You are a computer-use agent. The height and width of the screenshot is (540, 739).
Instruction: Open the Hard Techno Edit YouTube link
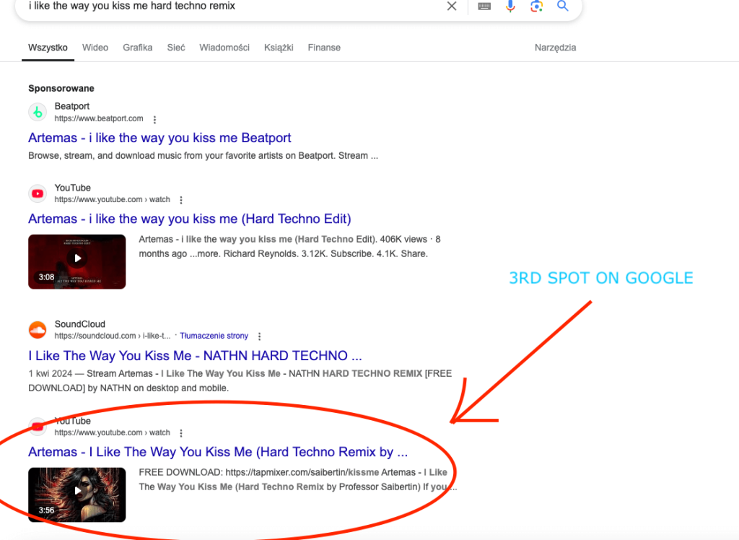(x=190, y=219)
